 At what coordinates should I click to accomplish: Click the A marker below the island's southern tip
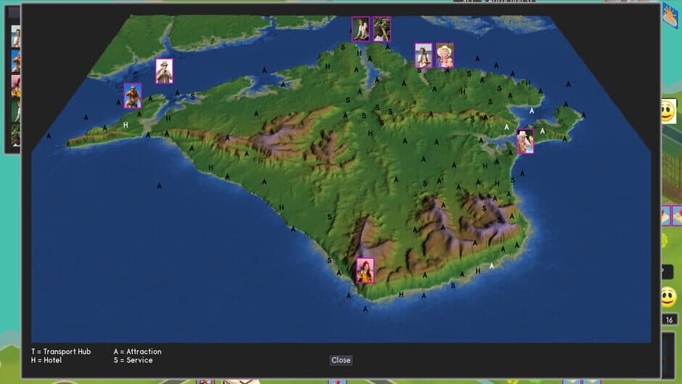tap(365, 309)
